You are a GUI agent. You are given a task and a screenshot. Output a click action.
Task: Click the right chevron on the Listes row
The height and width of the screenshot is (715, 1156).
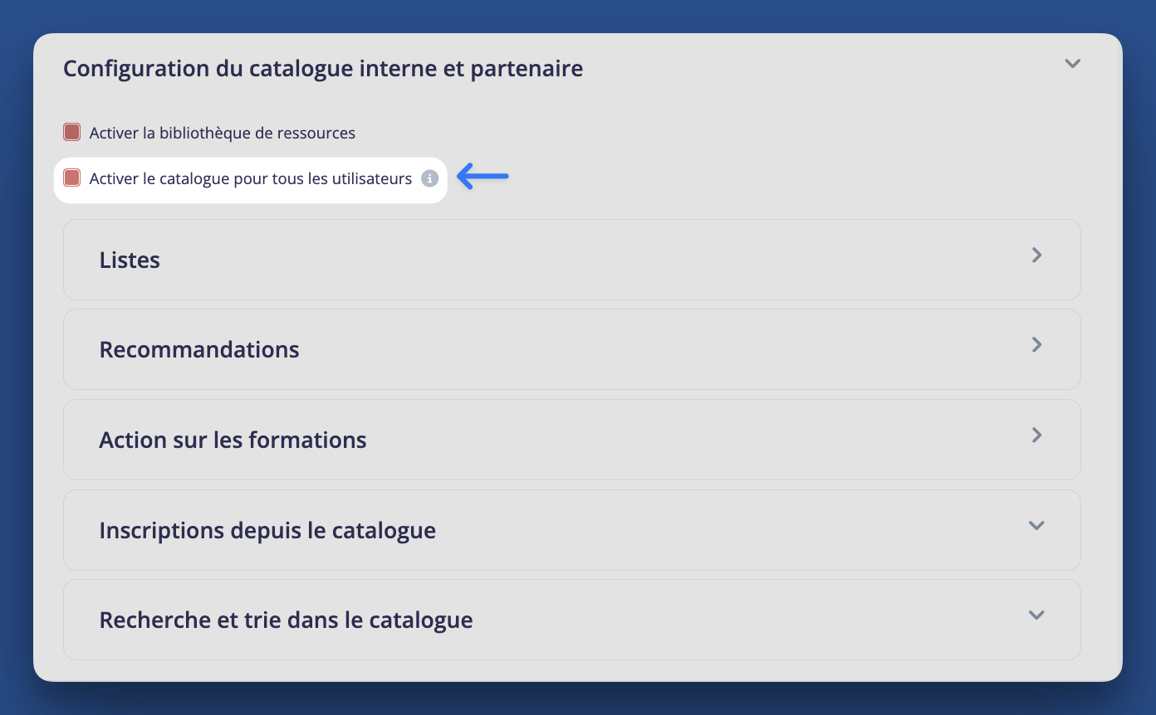[x=1036, y=255]
